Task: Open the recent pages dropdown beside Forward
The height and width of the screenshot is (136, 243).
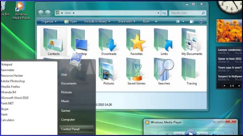Action: (53, 13)
